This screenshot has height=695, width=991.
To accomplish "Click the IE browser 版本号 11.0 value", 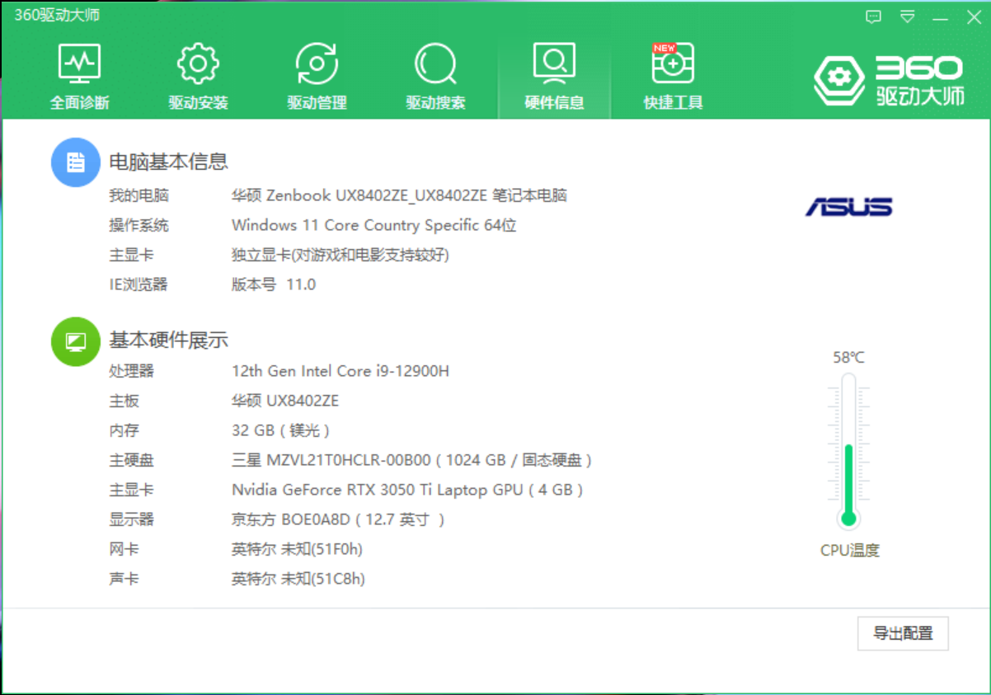I will pyautogui.click(x=274, y=284).
